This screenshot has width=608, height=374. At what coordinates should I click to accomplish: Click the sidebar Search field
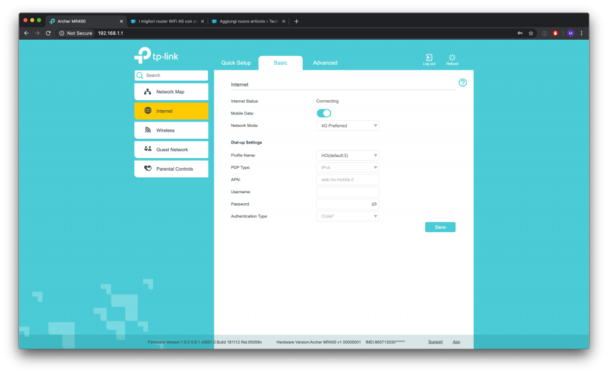(x=171, y=75)
